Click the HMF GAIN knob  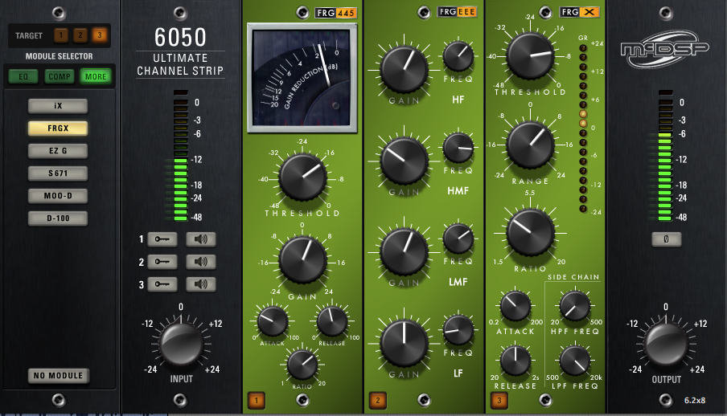(x=405, y=161)
